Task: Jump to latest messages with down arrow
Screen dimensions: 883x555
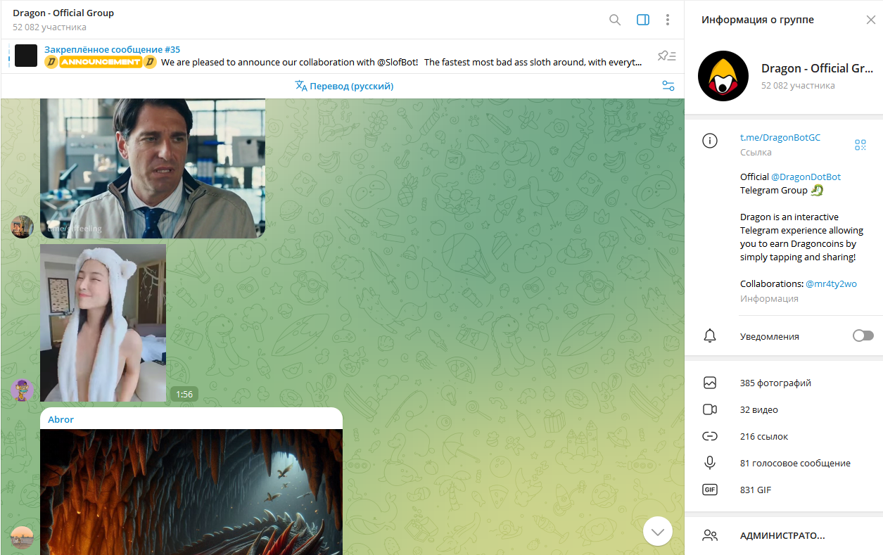Action: pos(658,532)
